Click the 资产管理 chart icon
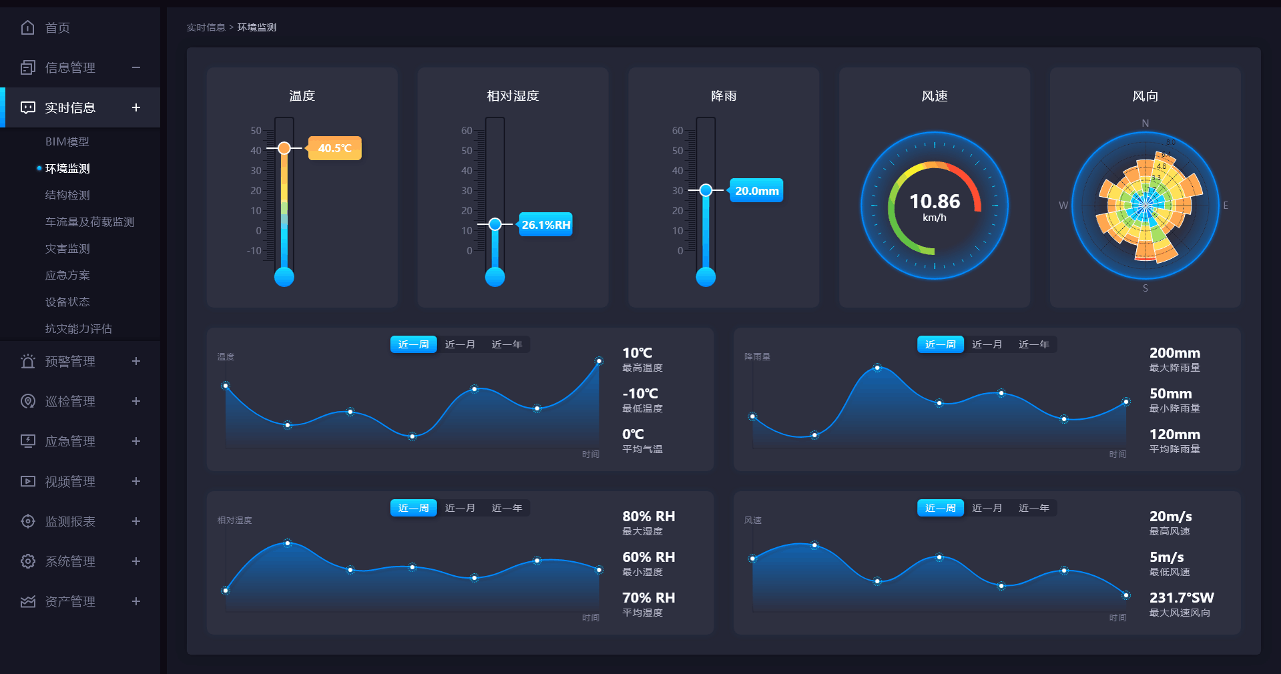The height and width of the screenshot is (674, 1281). pyautogui.click(x=27, y=601)
